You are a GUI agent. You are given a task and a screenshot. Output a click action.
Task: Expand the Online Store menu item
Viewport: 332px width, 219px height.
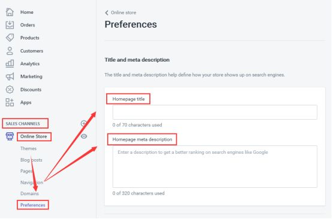pyautogui.click(x=34, y=136)
